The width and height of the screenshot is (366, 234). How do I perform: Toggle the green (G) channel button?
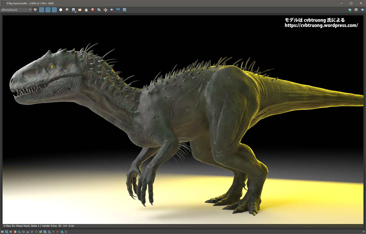(48, 10)
